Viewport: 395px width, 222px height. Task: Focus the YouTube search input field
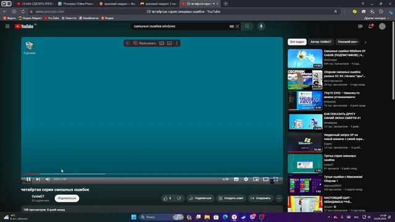coord(180,26)
